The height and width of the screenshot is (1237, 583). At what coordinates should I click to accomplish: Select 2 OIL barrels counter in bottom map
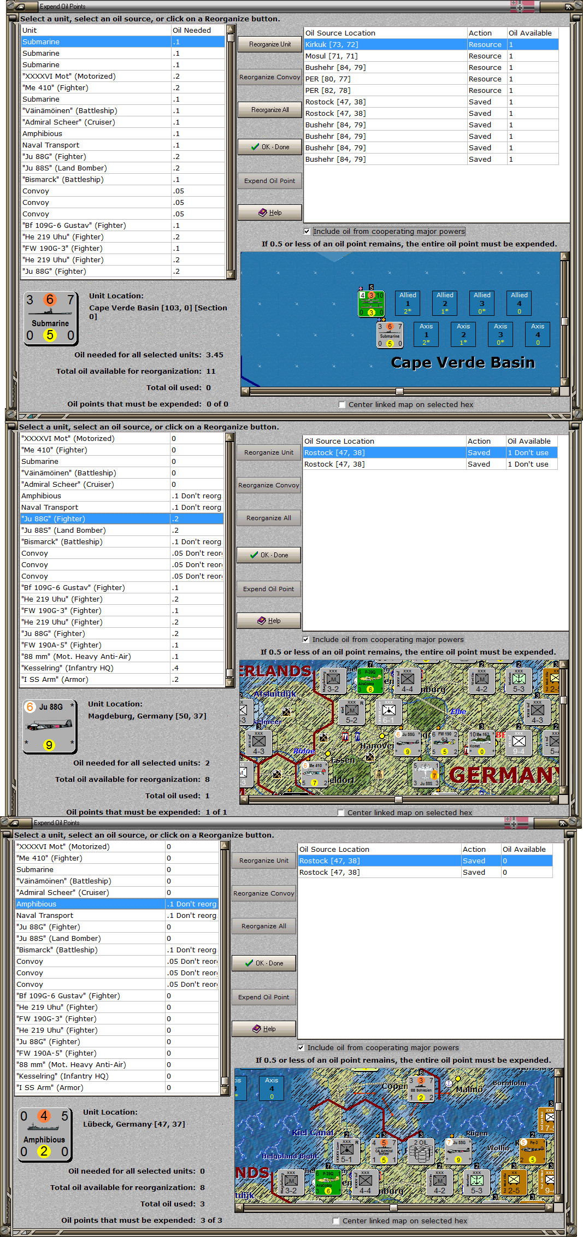pos(421,1151)
